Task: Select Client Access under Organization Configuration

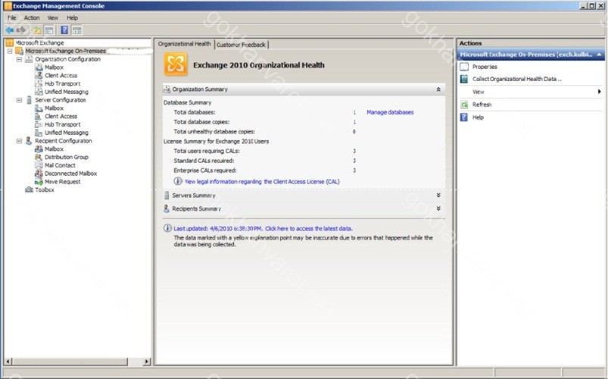Action: (x=61, y=75)
